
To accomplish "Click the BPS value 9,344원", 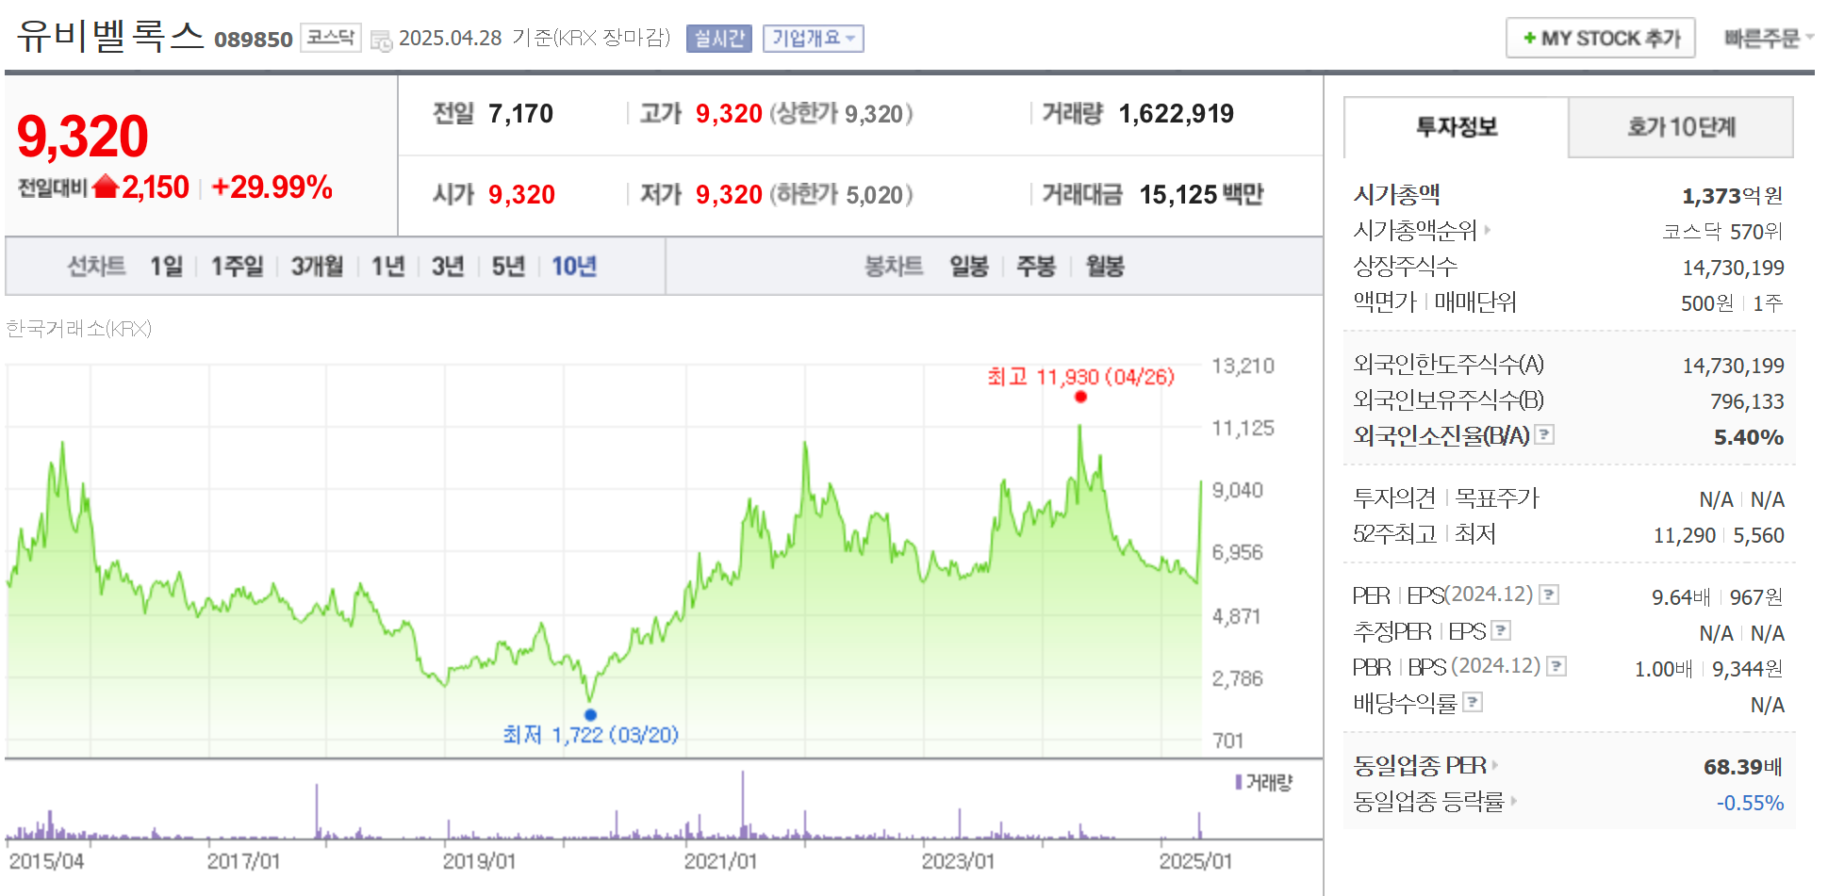I will coord(1748,669).
